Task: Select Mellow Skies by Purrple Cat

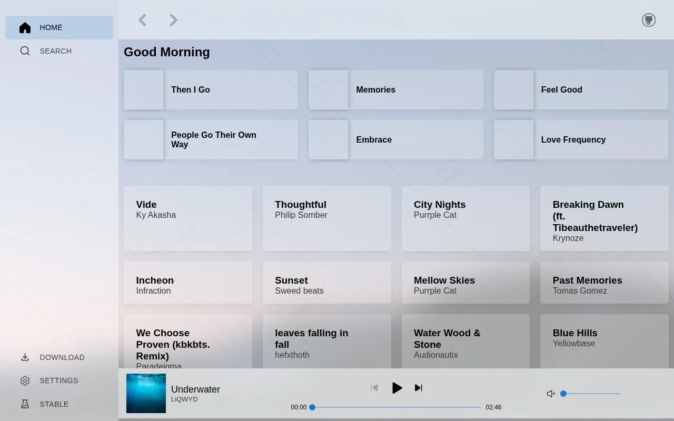Action: (465, 283)
